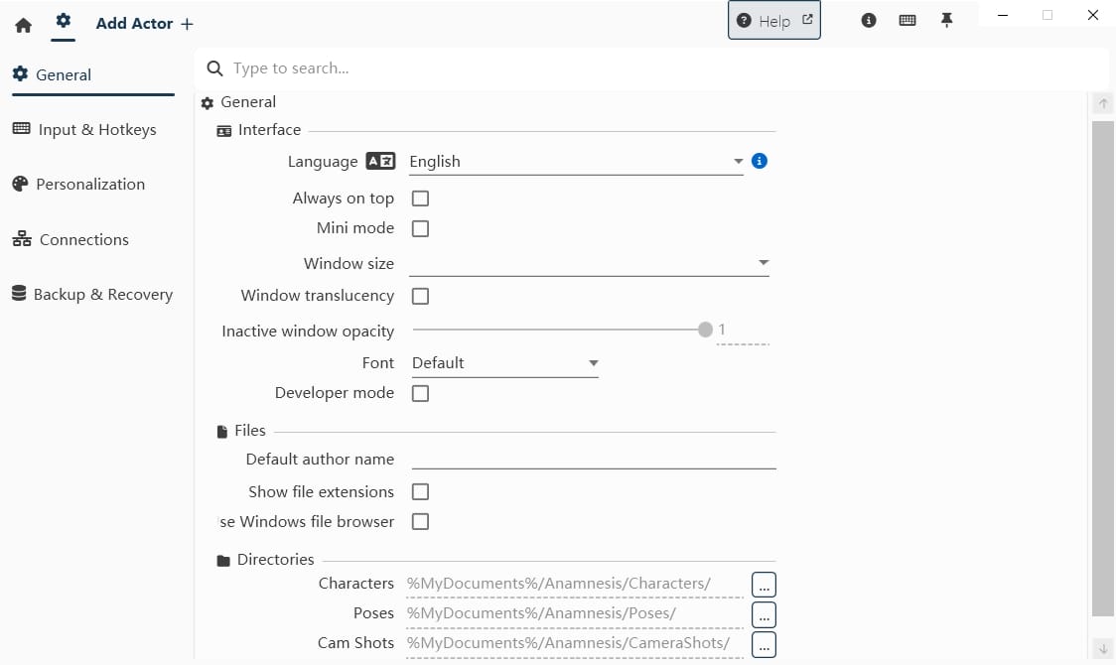Browse for the Cam Shots directory
The image size is (1116, 665).
pos(764,643)
